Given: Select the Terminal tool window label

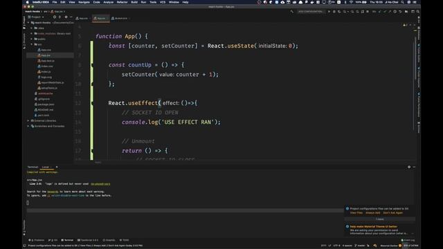Looking at the screenshot, I should click(33, 167).
